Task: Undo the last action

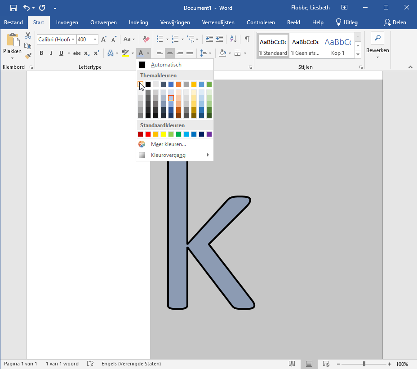Action: pos(27,8)
